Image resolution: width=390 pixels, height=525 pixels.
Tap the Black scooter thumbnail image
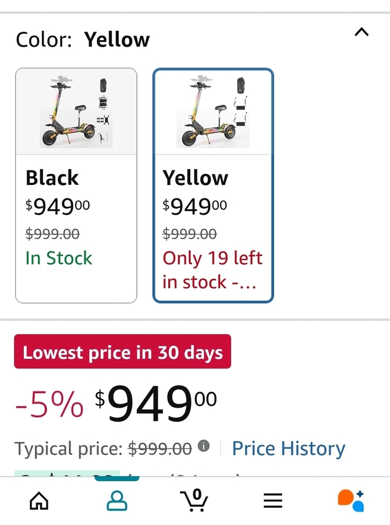click(x=76, y=112)
